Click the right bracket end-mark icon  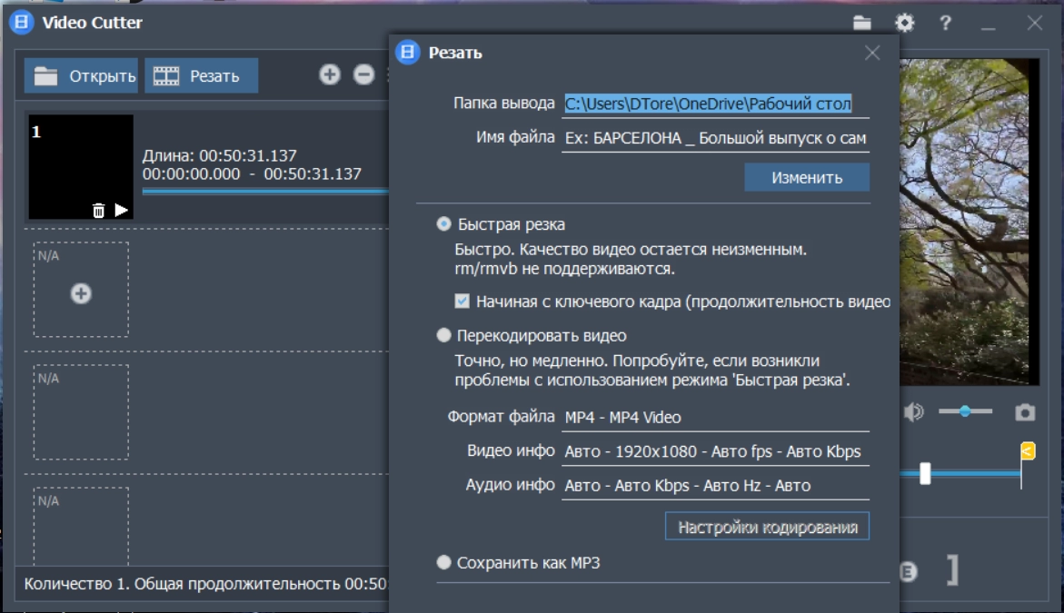[x=951, y=570]
